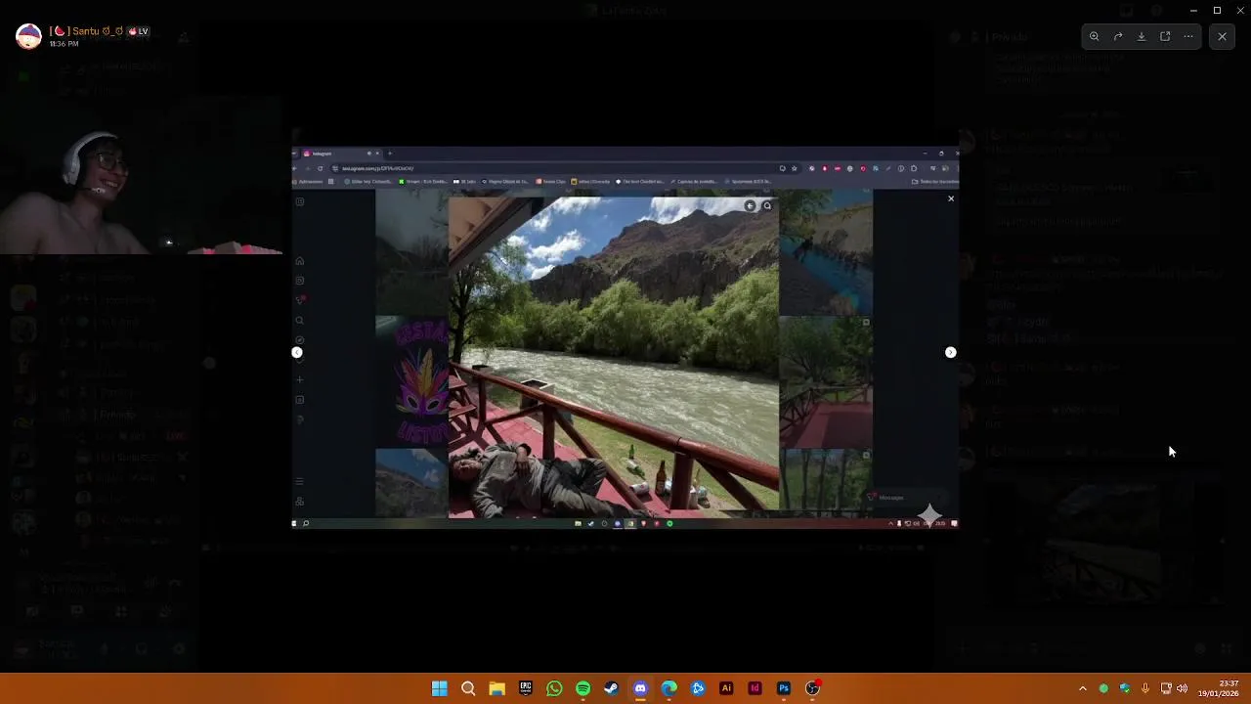Screen dimensions: 1251x704
Task: Open WhatsApp from taskbar
Action: tap(554, 688)
